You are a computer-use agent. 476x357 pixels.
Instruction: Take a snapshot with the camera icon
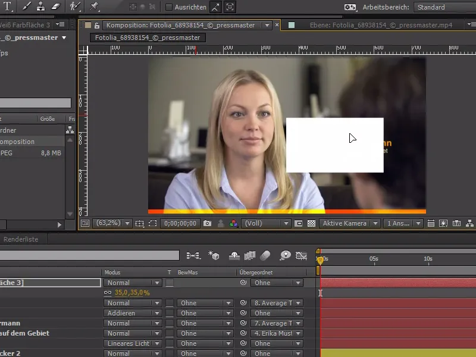[207, 223]
